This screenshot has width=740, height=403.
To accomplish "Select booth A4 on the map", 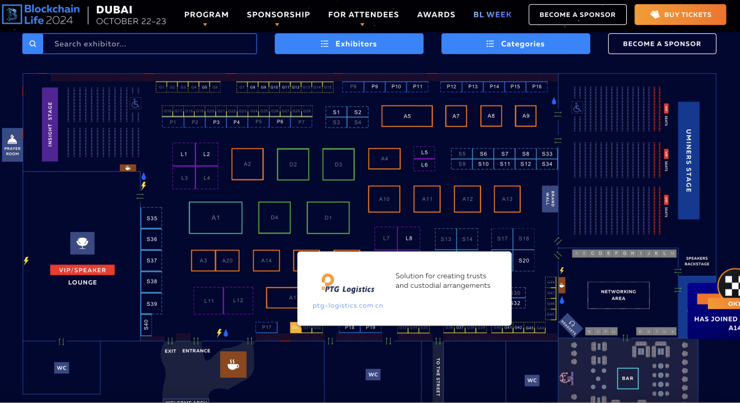I will 384,158.
